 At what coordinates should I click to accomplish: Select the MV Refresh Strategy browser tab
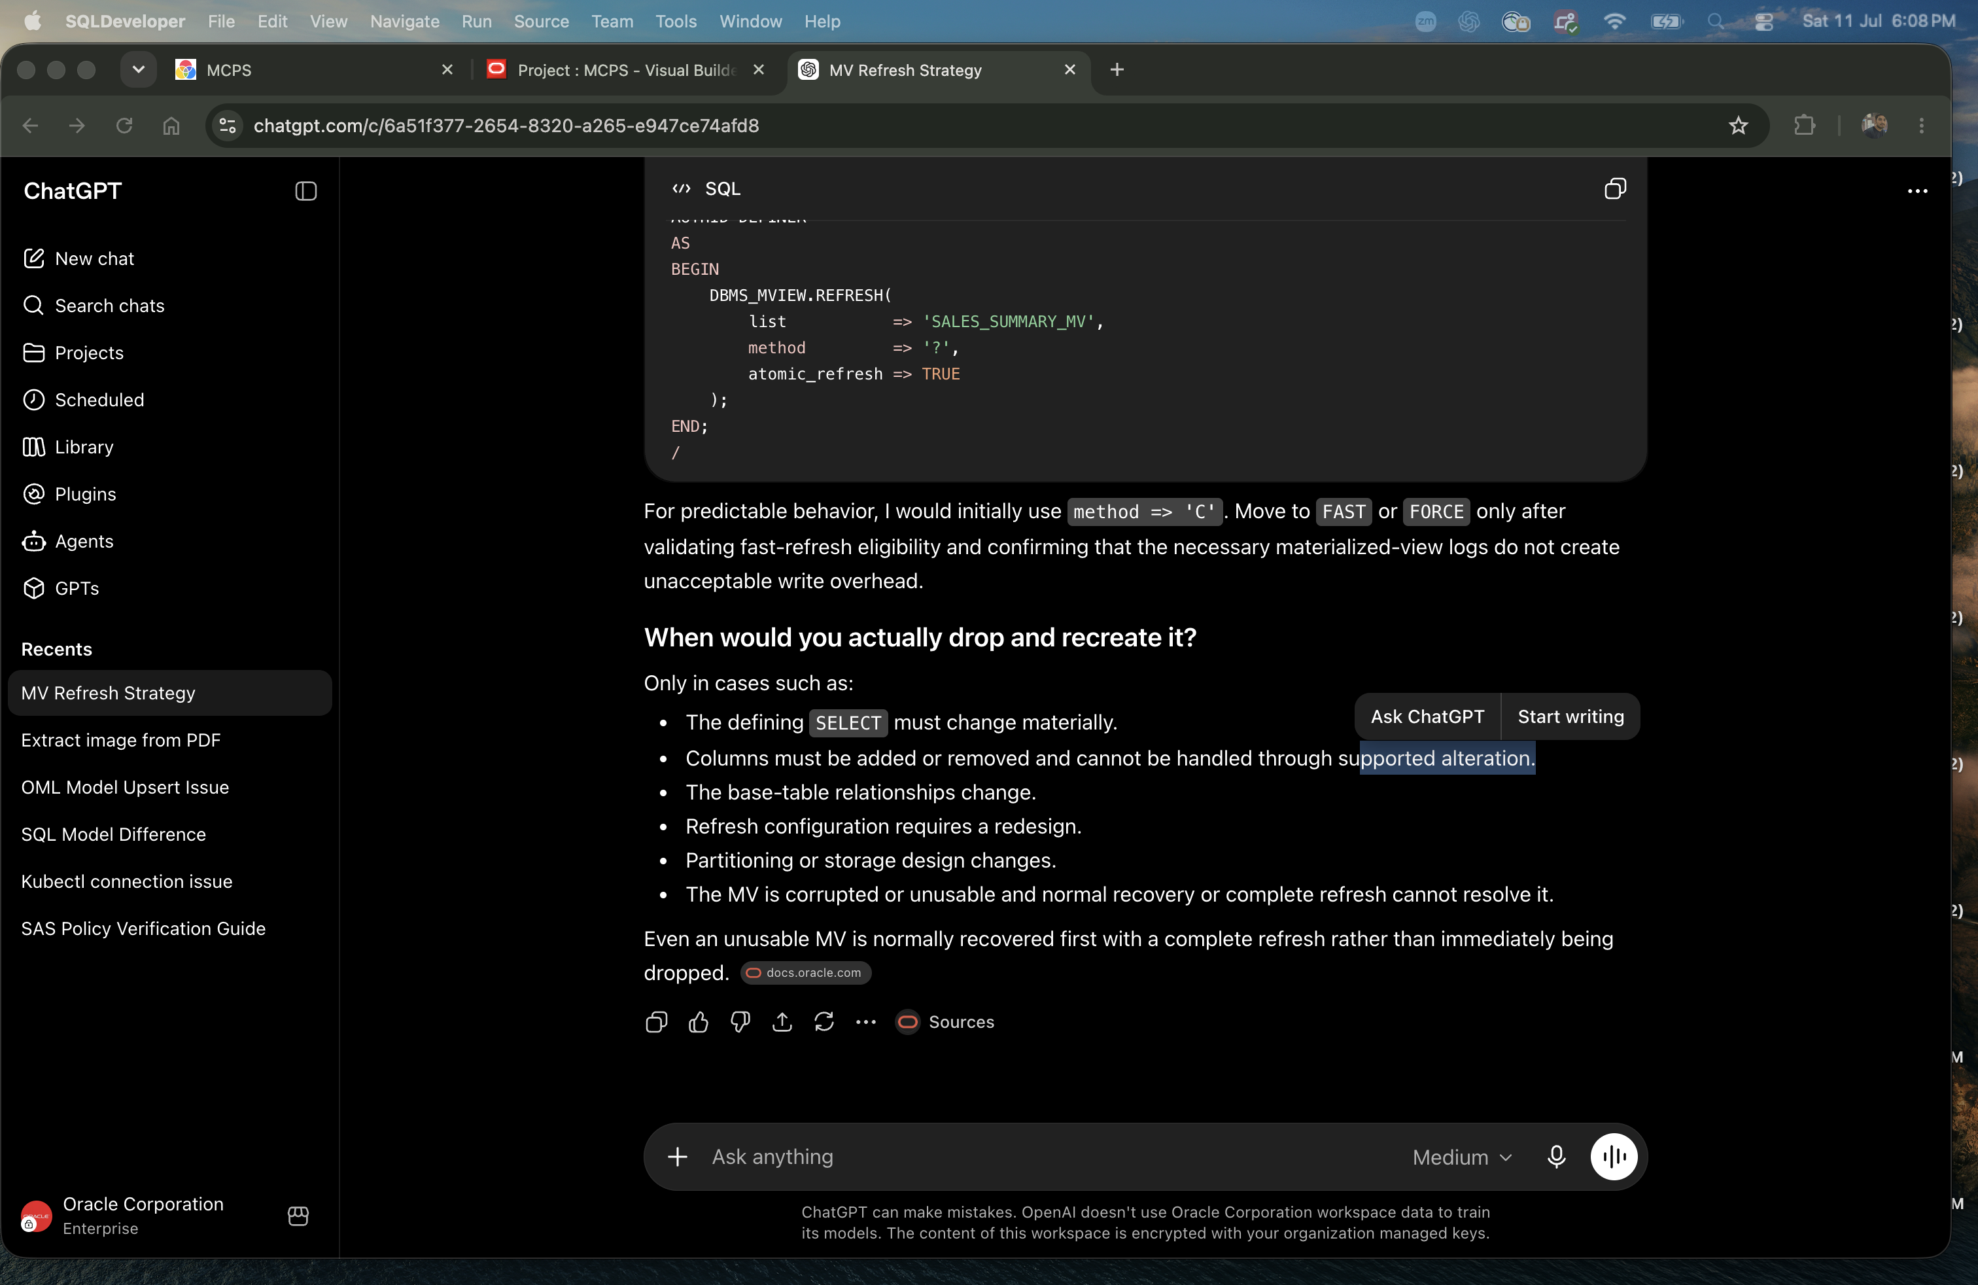939,70
